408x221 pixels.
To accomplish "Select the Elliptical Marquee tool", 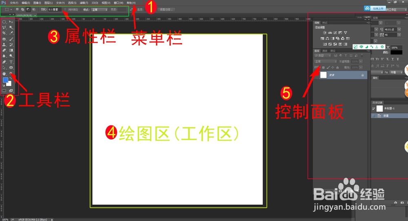I will point(4,22).
